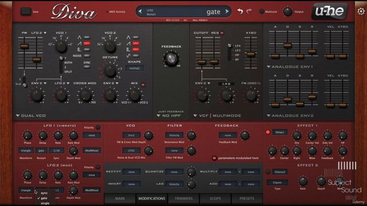Switch to the PRESETS tab
Screen dimensions: 367x206
pyautogui.click(x=247, y=199)
